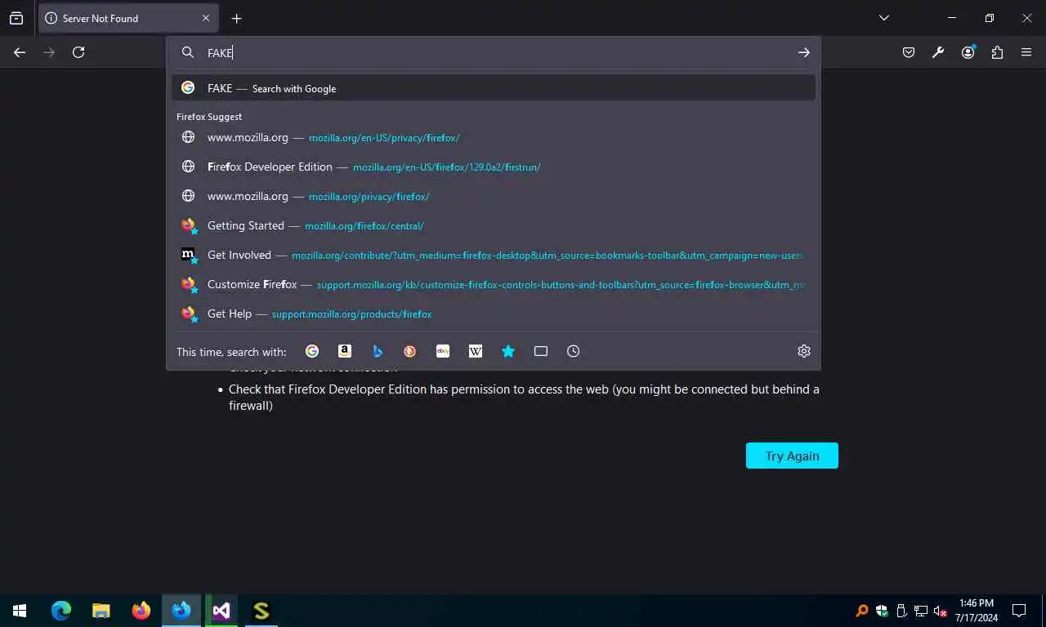Click the network tray icon
Screen dimensions: 1046x627
click(x=921, y=611)
